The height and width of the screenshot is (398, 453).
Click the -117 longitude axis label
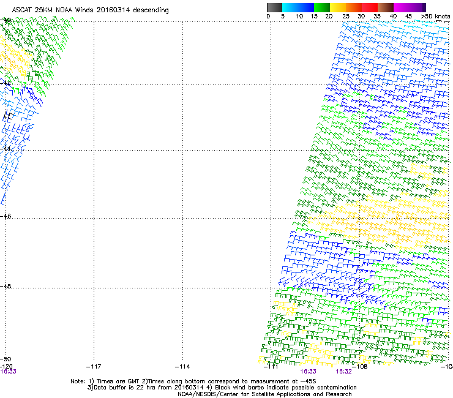tap(94, 367)
